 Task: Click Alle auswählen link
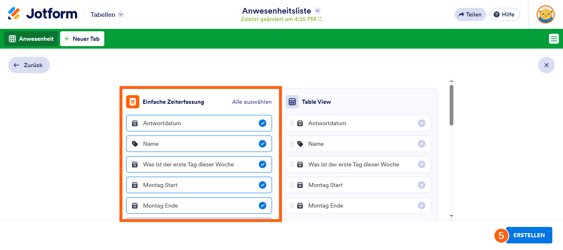(252, 102)
